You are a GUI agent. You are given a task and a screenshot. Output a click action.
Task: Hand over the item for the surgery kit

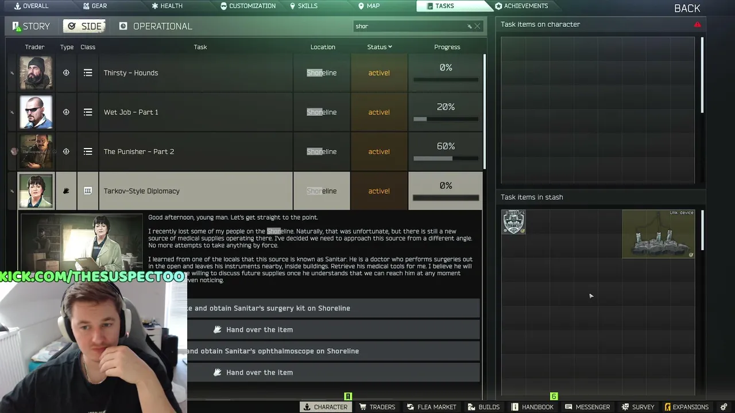pos(333,330)
